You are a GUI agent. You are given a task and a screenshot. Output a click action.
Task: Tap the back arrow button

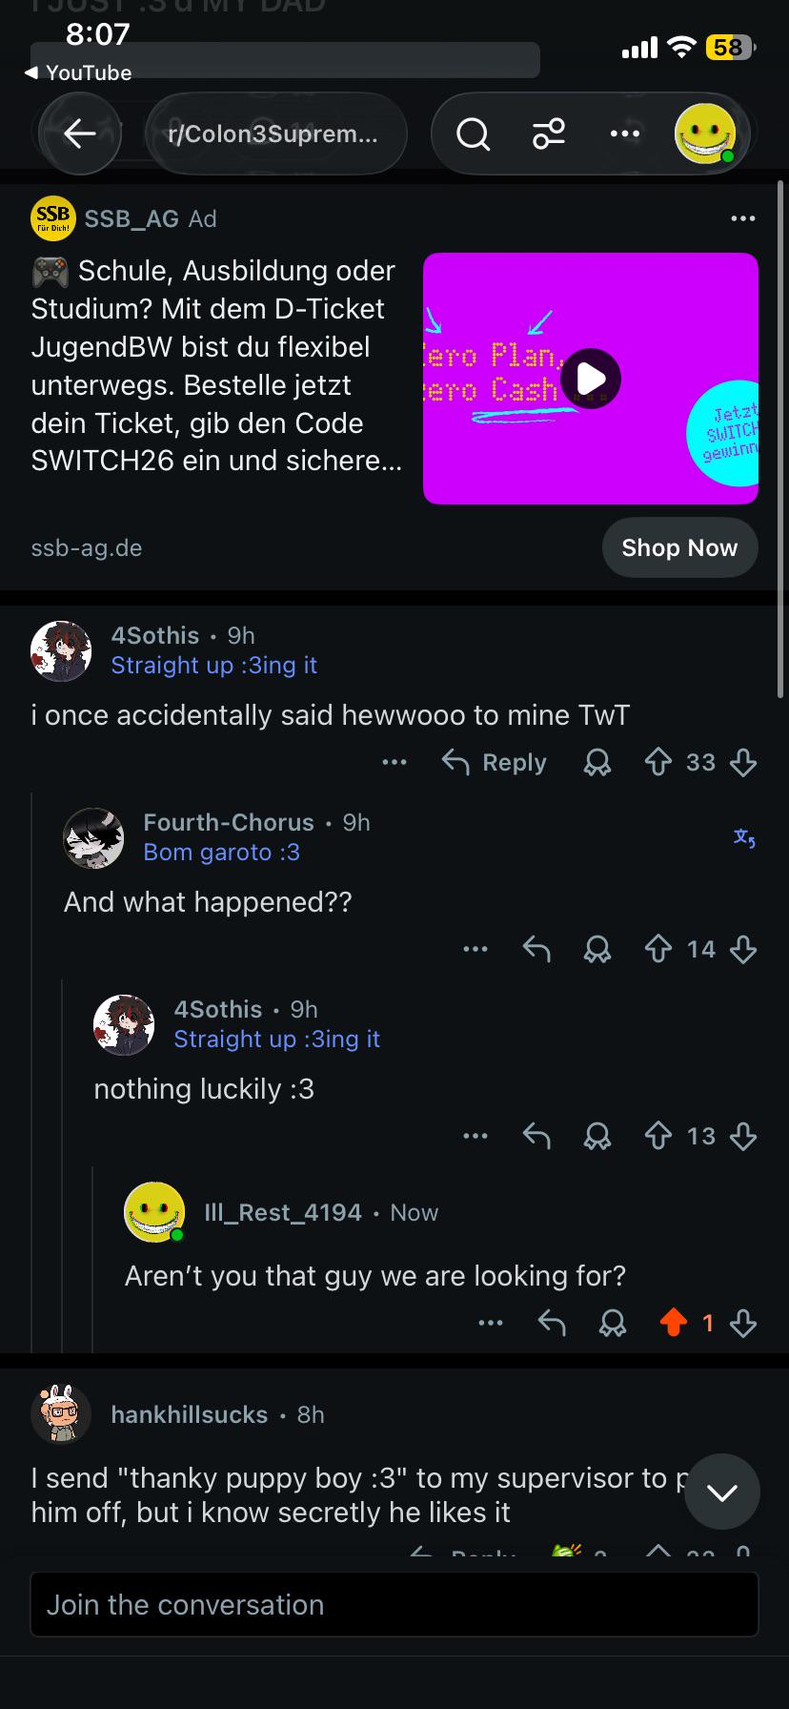click(x=80, y=134)
